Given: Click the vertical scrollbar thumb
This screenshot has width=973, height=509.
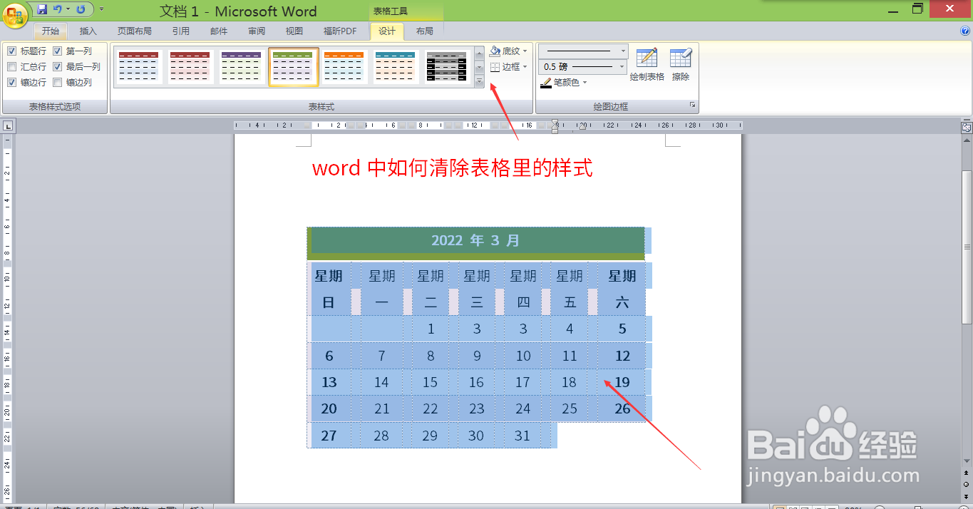Looking at the screenshot, I should tap(967, 247).
